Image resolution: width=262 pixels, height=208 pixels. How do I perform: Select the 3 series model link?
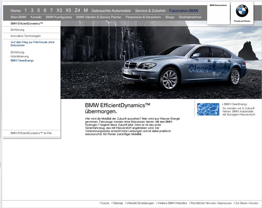click(32, 11)
